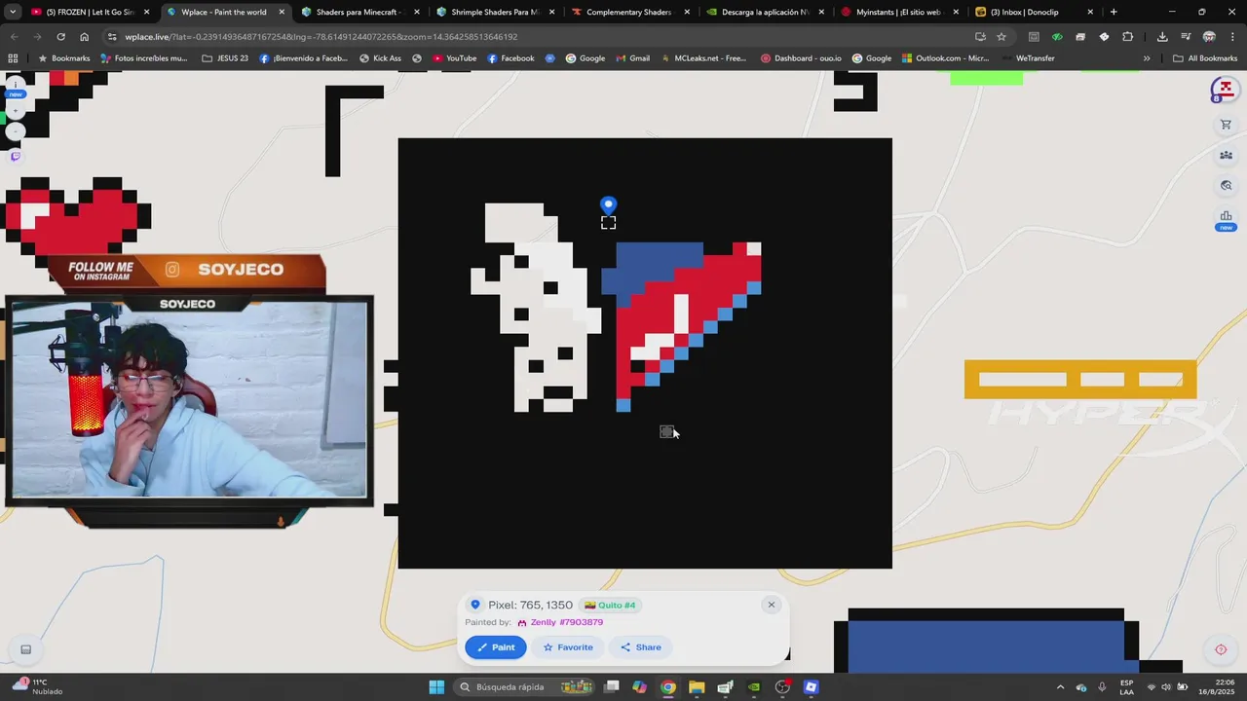Open the All Bookmarks folder

pos(1205,58)
